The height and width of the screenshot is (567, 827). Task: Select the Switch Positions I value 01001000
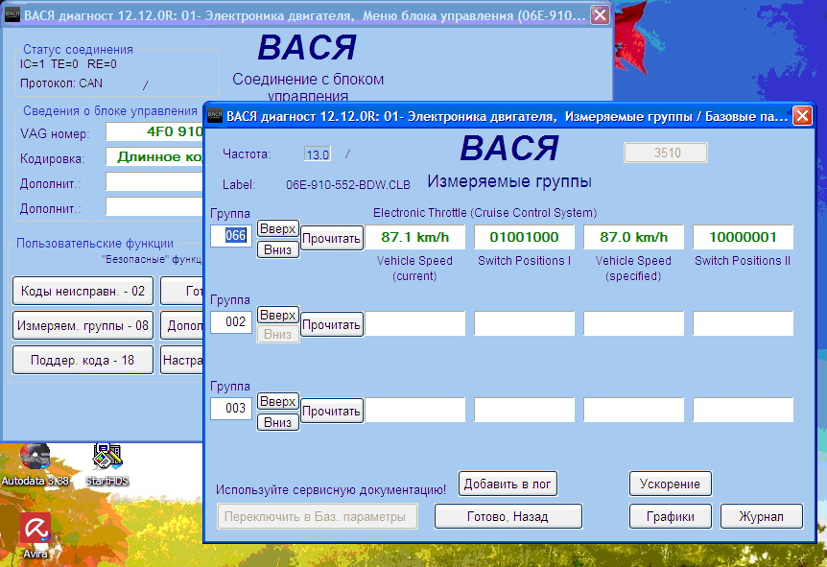tap(524, 237)
